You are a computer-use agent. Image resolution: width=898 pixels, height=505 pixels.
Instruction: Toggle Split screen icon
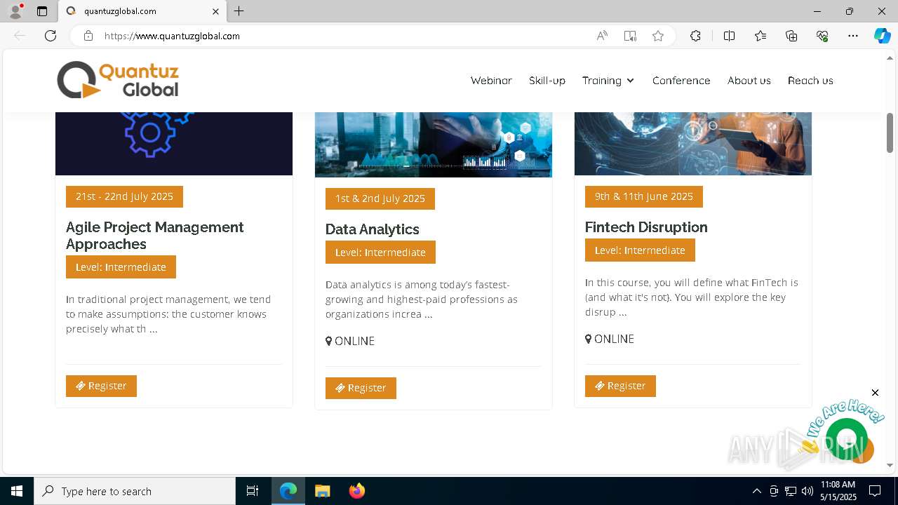[729, 36]
